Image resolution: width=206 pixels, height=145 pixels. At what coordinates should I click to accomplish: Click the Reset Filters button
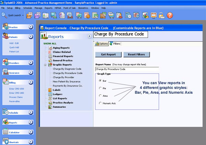[x=136, y=54]
